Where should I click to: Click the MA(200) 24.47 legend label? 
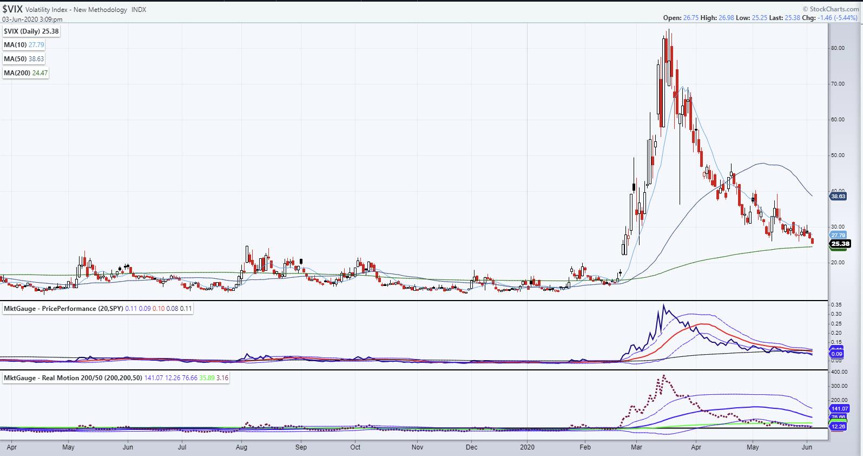pyautogui.click(x=25, y=73)
